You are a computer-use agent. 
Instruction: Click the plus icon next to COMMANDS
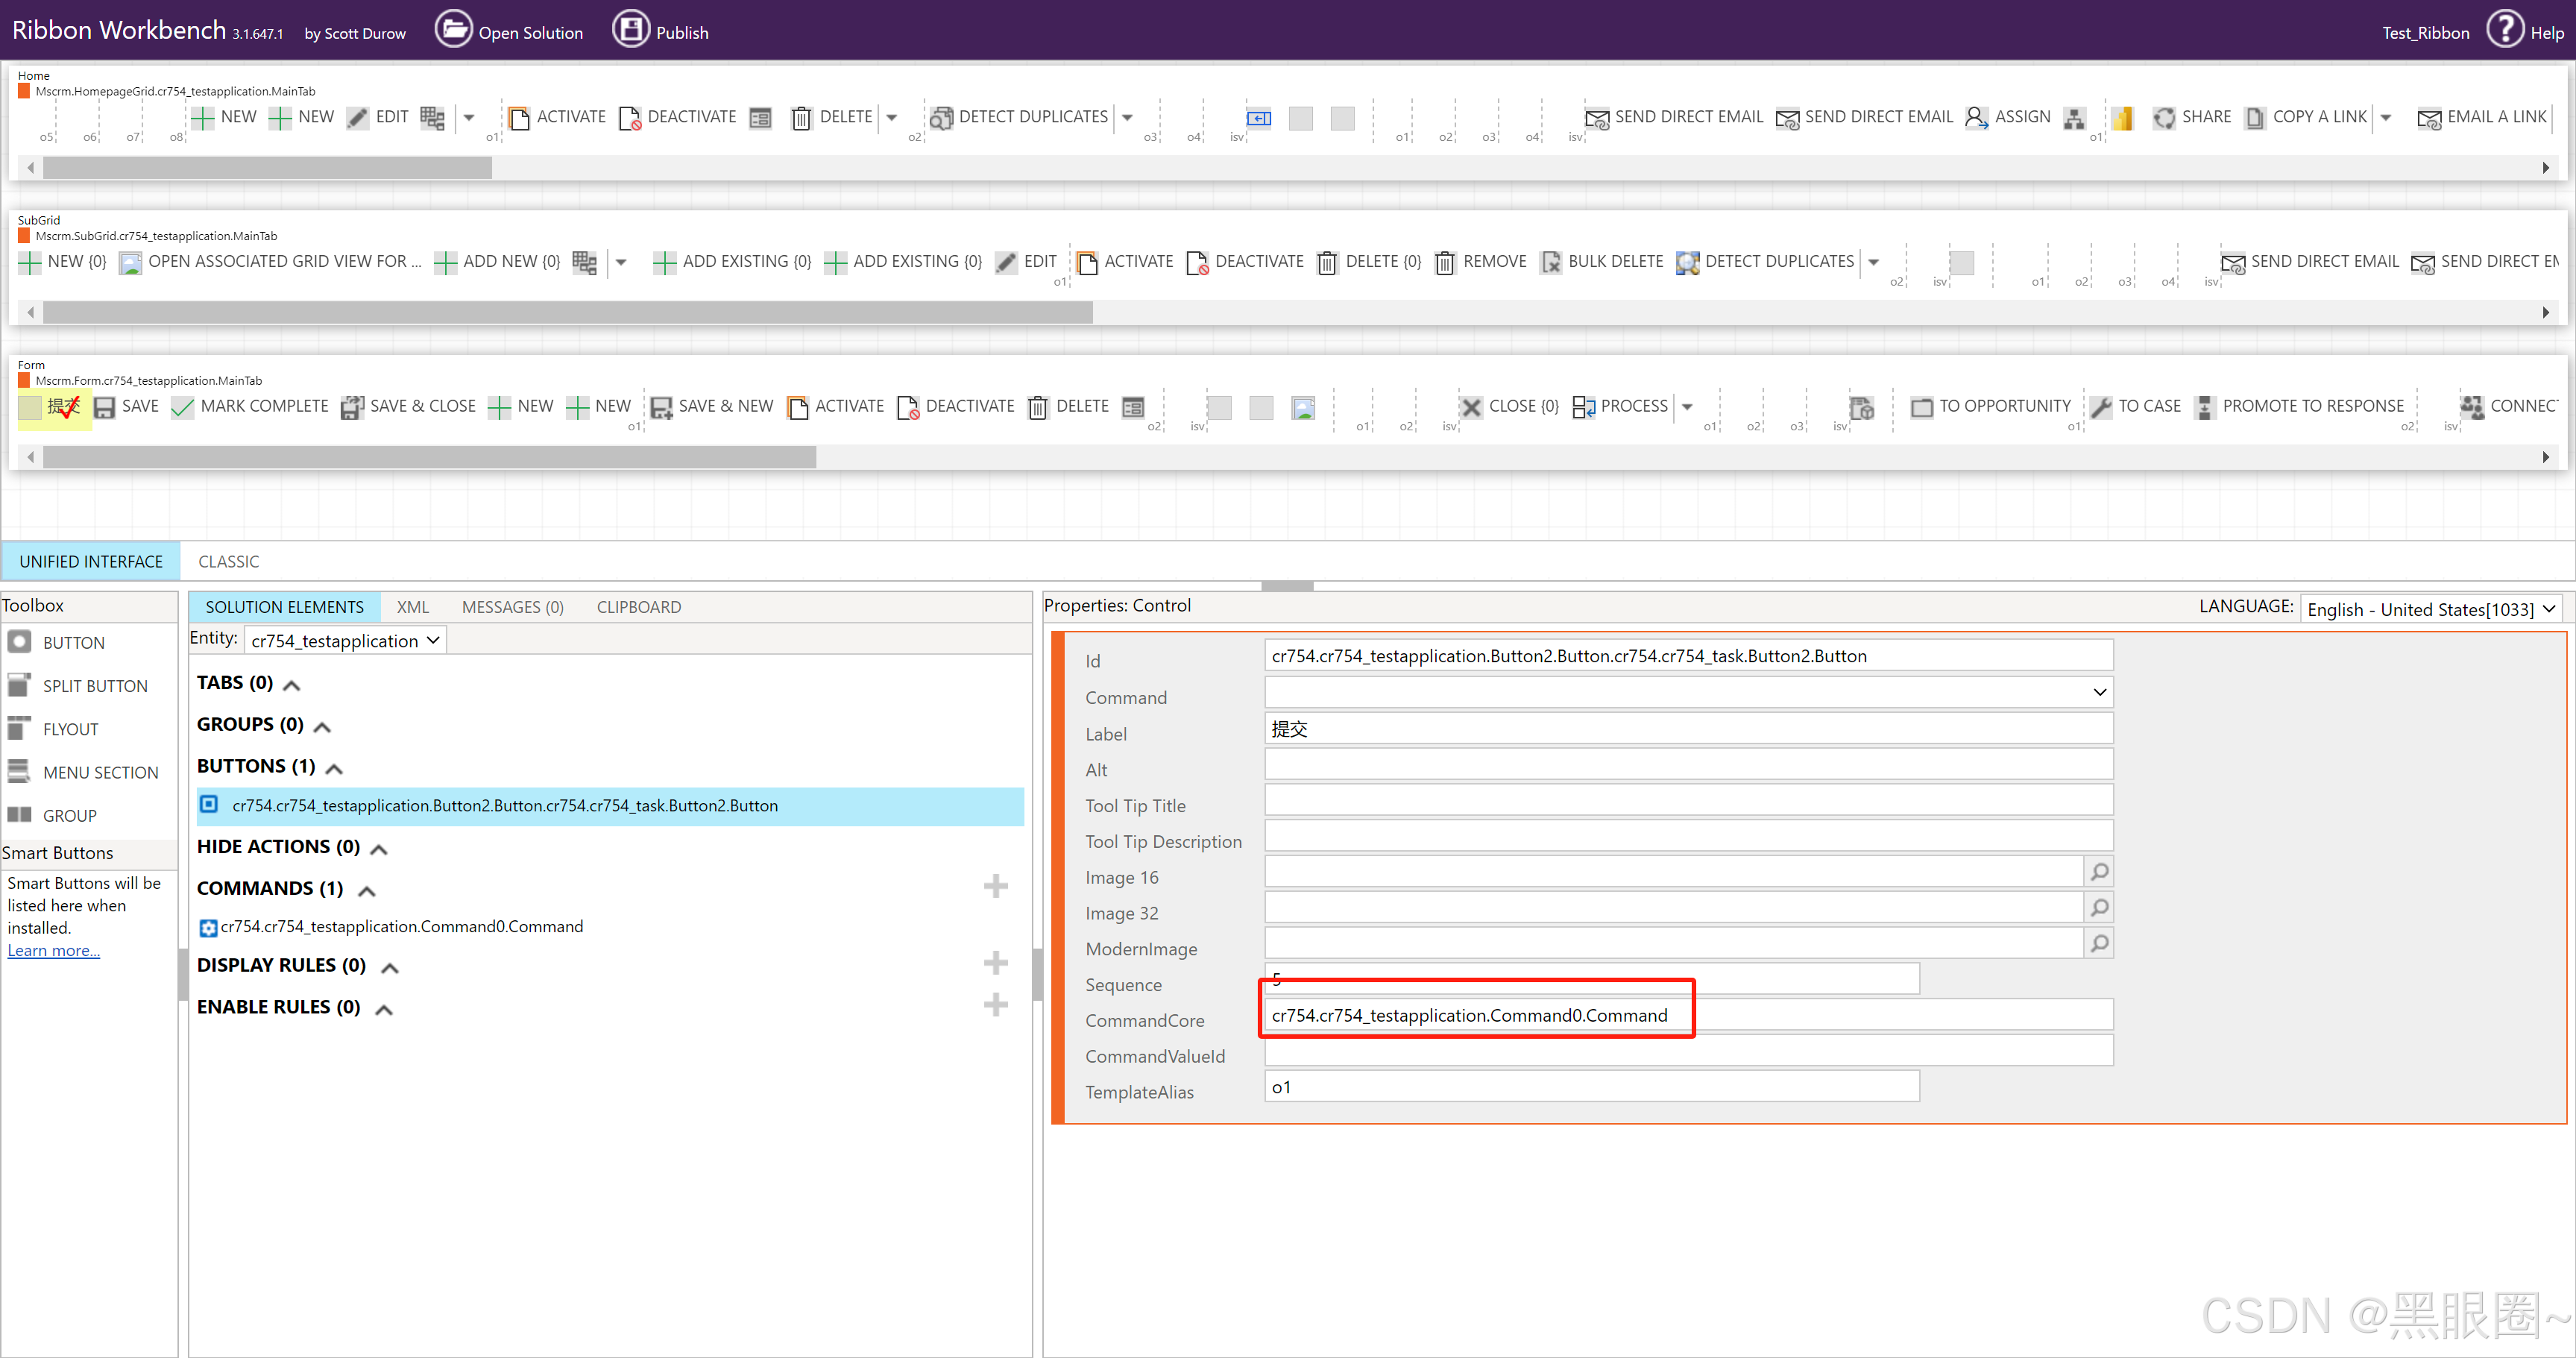tap(996, 885)
